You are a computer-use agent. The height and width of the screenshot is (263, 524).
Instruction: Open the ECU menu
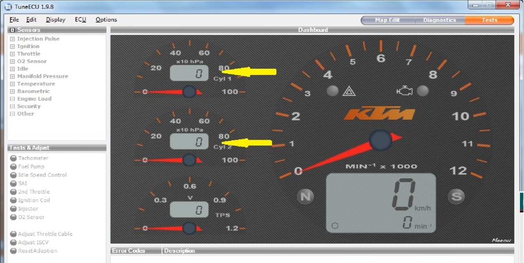(80, 20)
